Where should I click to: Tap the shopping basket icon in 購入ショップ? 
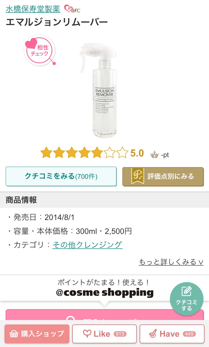click(14, 334)
